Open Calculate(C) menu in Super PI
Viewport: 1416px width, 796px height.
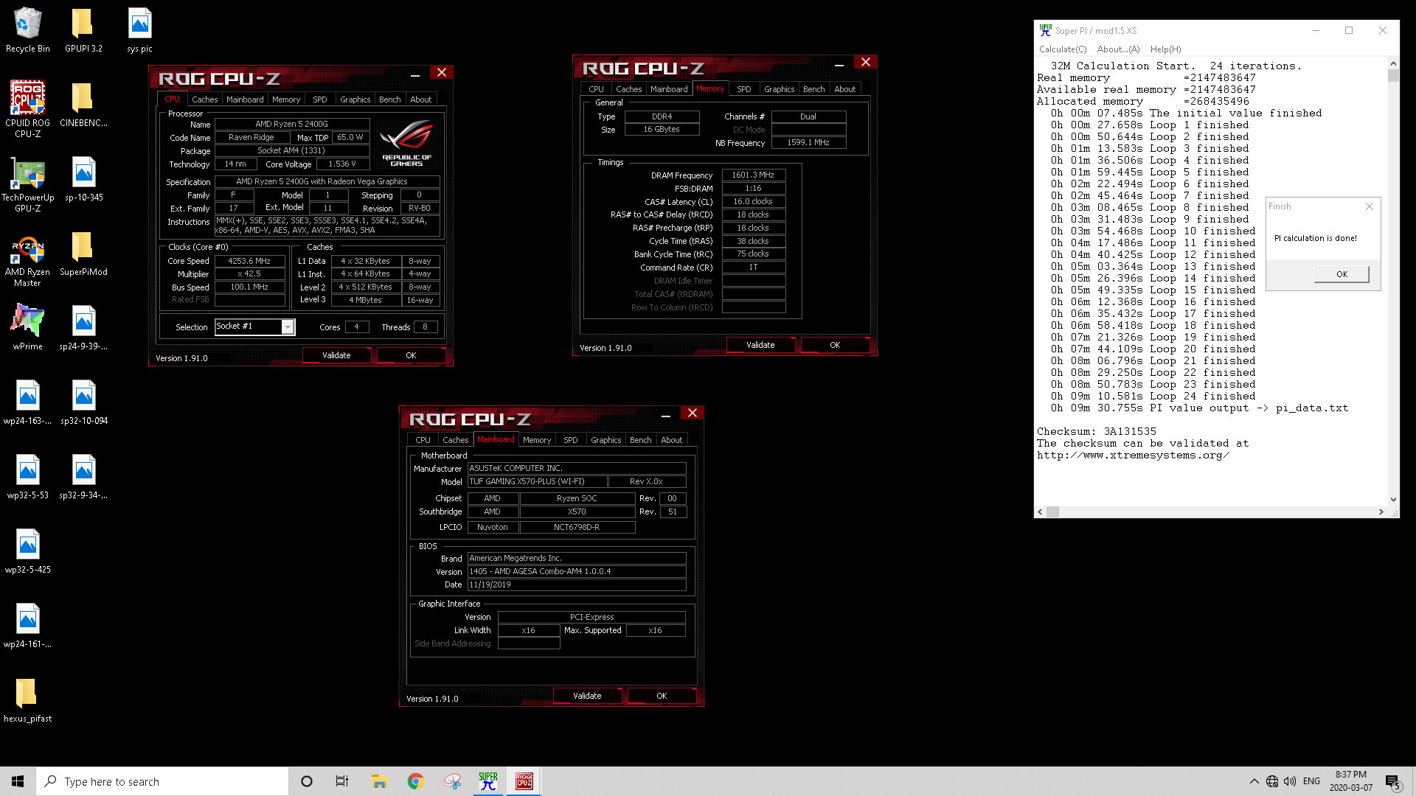click(1063, 49)
